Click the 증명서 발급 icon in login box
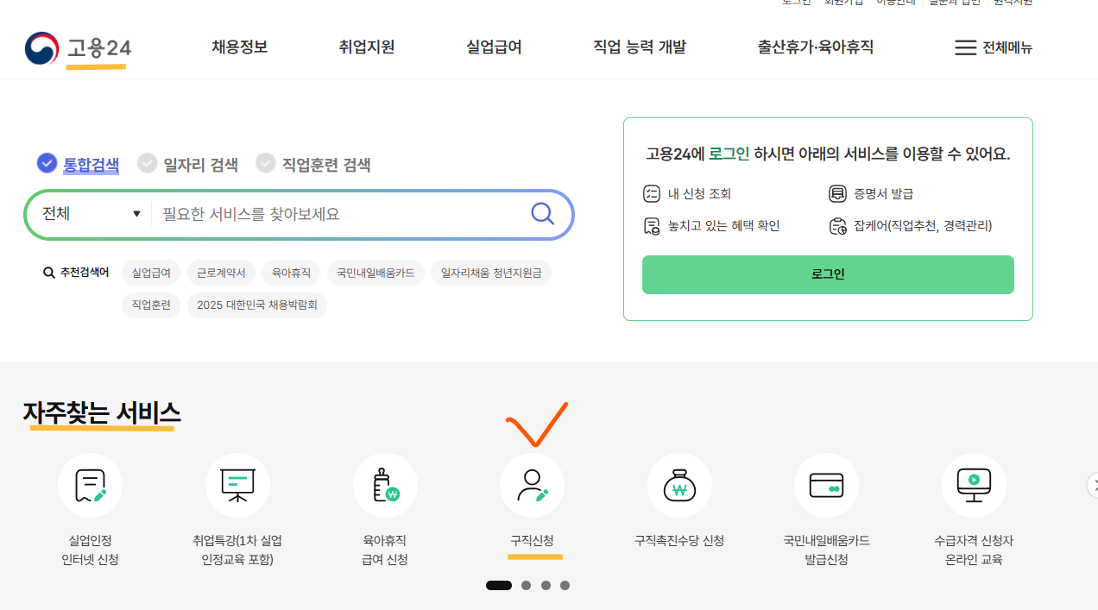The width and height of the screenshot is (1098, 610). [836, 193]
